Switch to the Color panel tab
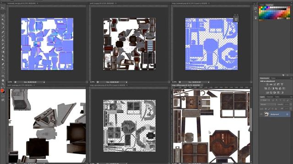The image size is (293, 164). (x=262, y=5)
